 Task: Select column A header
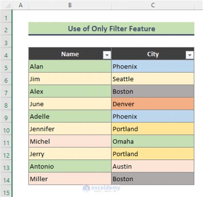(x=21, y=5)
